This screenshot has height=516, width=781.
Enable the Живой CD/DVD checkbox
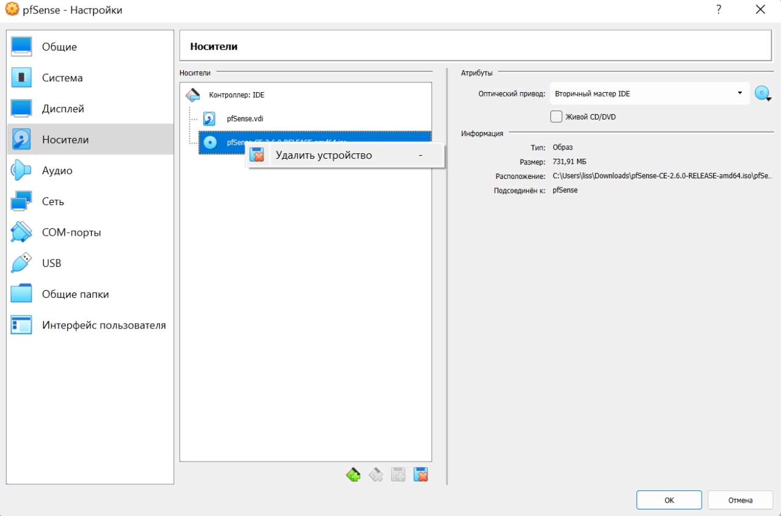tap(556, 117)
